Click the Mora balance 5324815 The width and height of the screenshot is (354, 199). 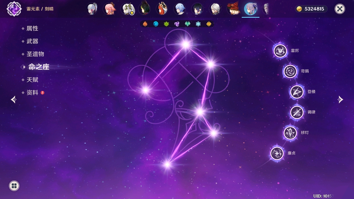[x=311, y=9]
